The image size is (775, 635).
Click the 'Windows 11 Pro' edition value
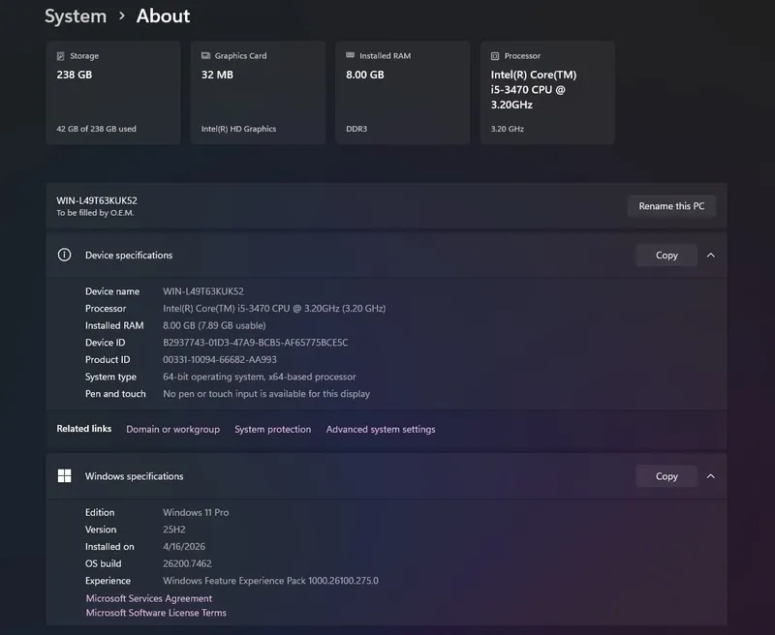coord(196,512)
